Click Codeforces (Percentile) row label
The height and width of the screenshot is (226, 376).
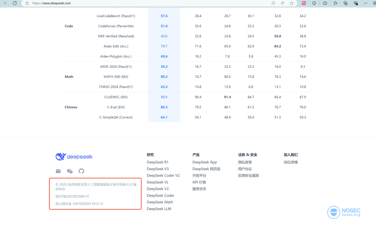(x=116, y=26)
